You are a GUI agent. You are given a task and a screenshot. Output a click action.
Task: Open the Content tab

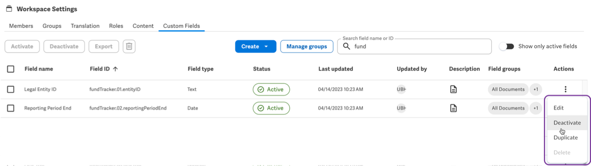pos(143,26)
